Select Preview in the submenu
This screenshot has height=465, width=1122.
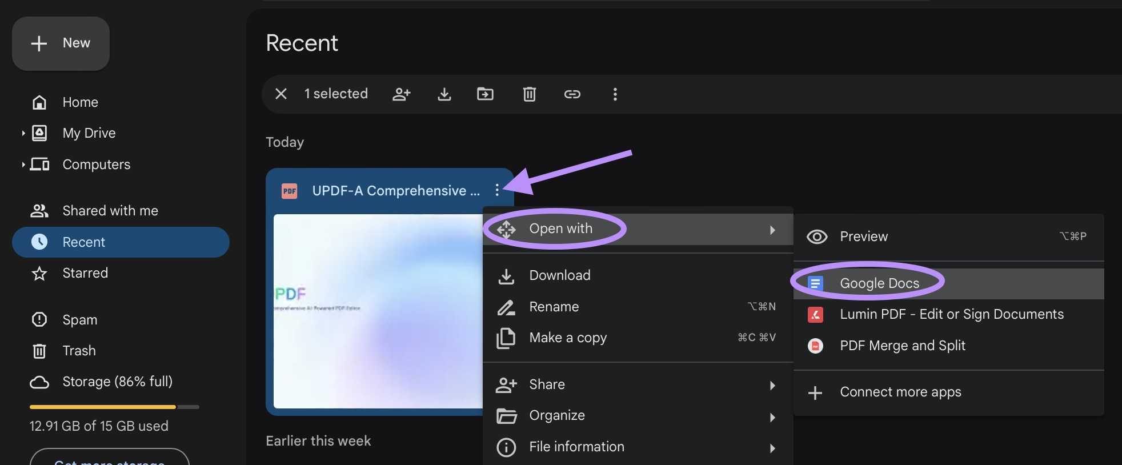tap(948, 236)
